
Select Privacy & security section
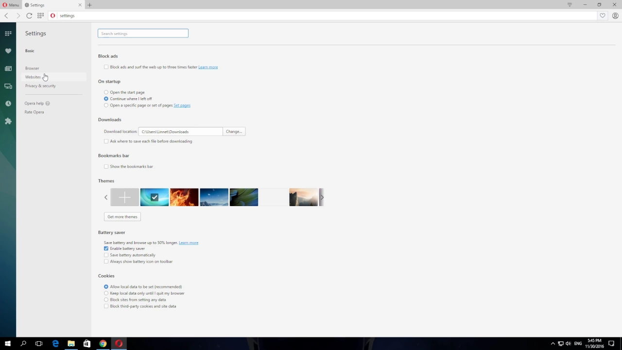coord(40,86)
